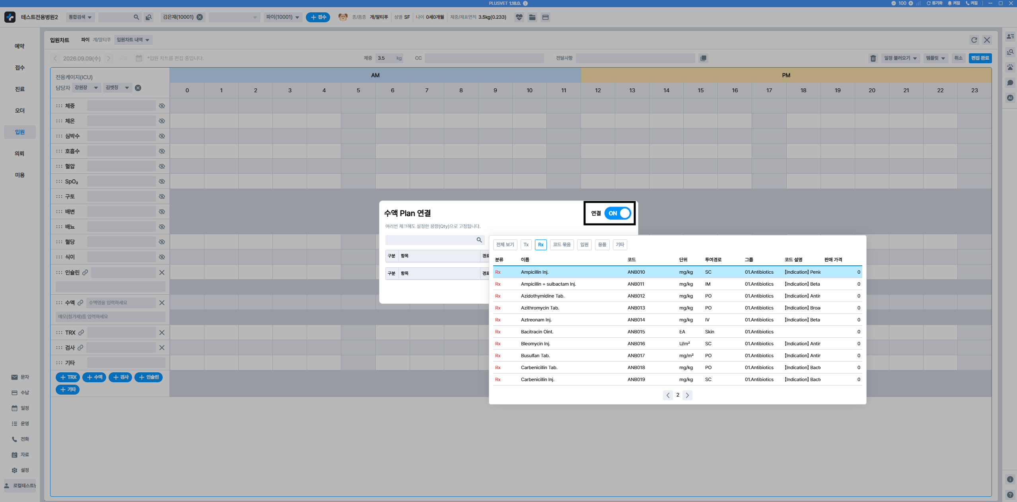Select the Ampicillin Inj. row
This screenshot has width=1017, height=502.
coord(677,272)
